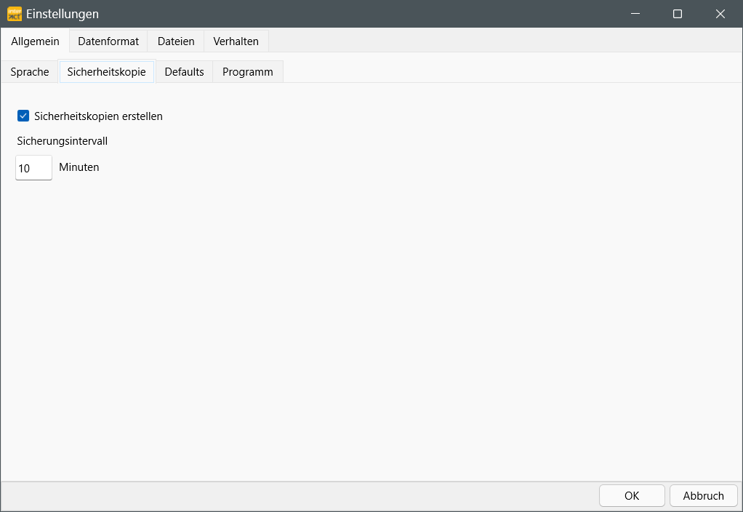Confirm settings with the OK button
The image size is (743, 512).
click(632, 495)
